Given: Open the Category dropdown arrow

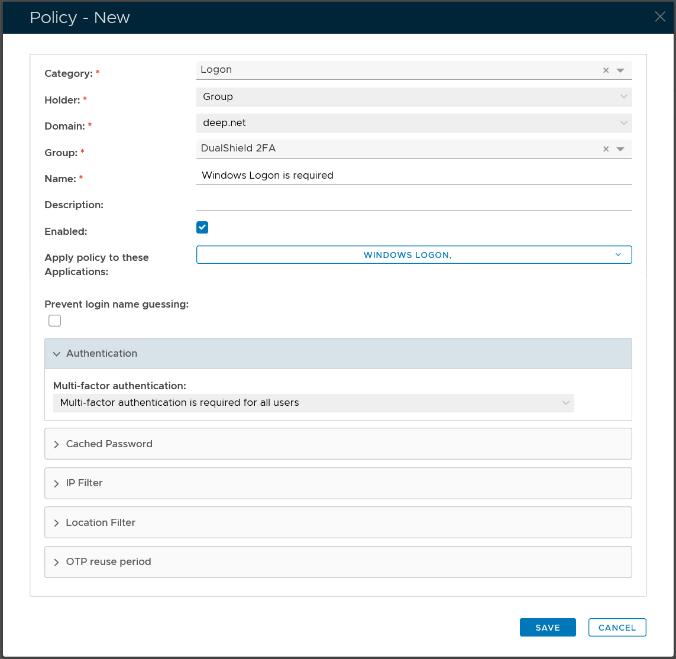Looking at the screenshot, I should [x=620, y=70].
